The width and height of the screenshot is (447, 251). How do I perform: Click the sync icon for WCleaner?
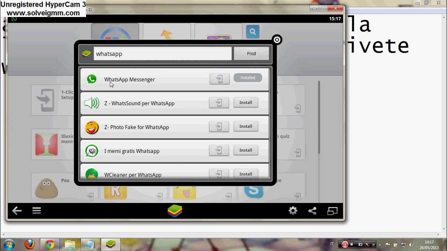219,174
